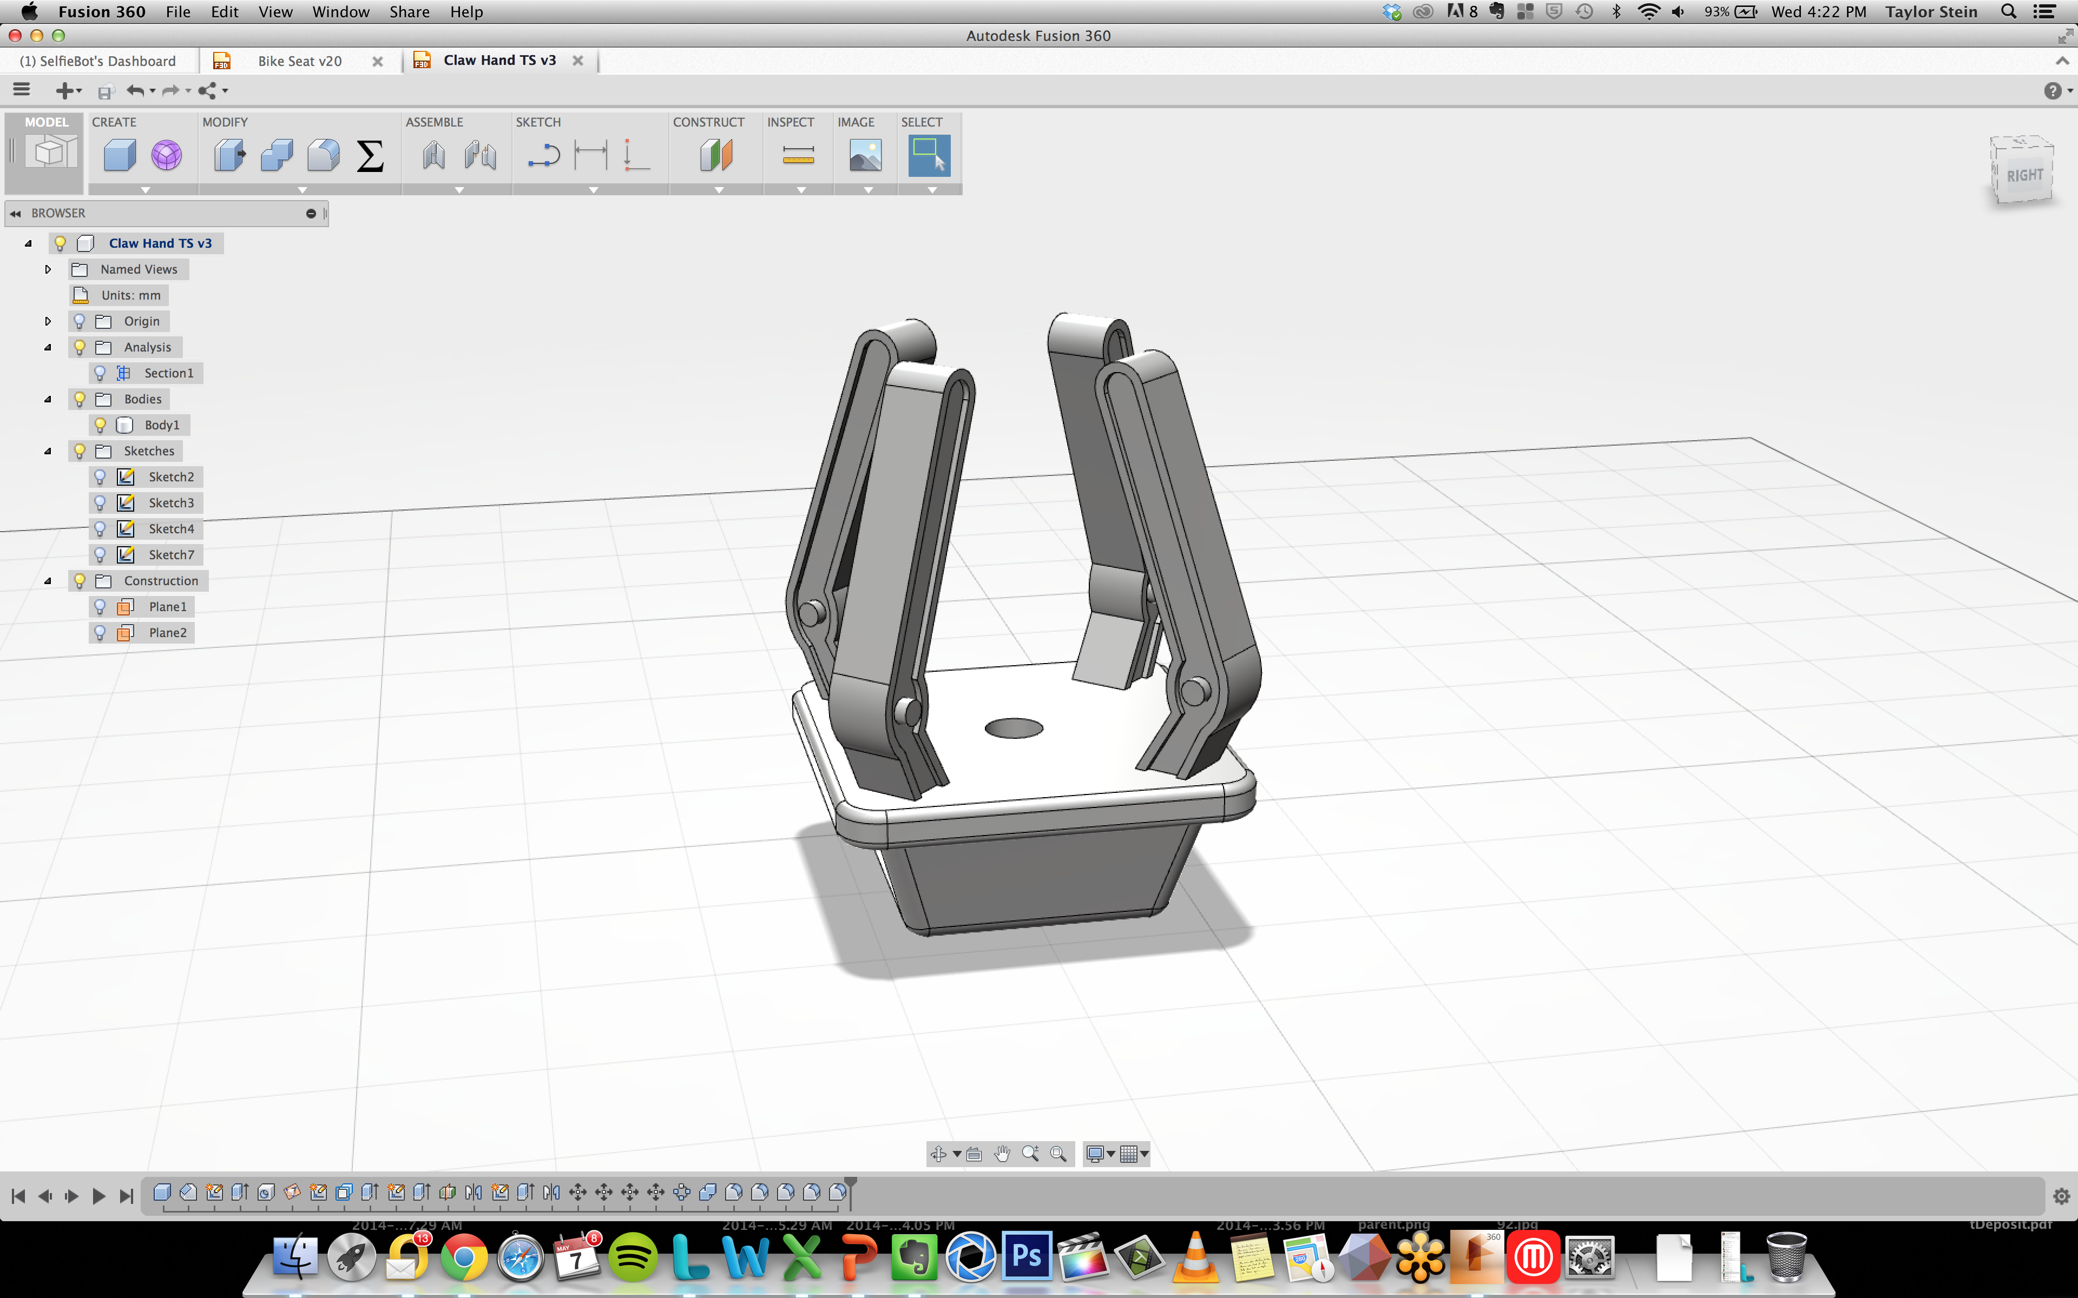The image size is (2078, 1298).
Task: Expand the Origin tree node
Action: click(48, 321)
